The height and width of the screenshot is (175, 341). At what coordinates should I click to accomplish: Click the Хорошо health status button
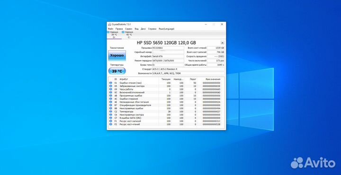pos(117,55)
